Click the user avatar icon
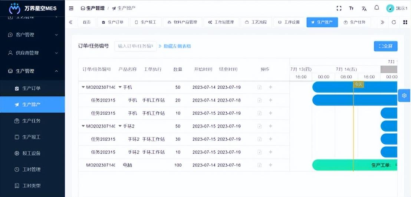Screen dimensions: 411x197 [390, 9]
